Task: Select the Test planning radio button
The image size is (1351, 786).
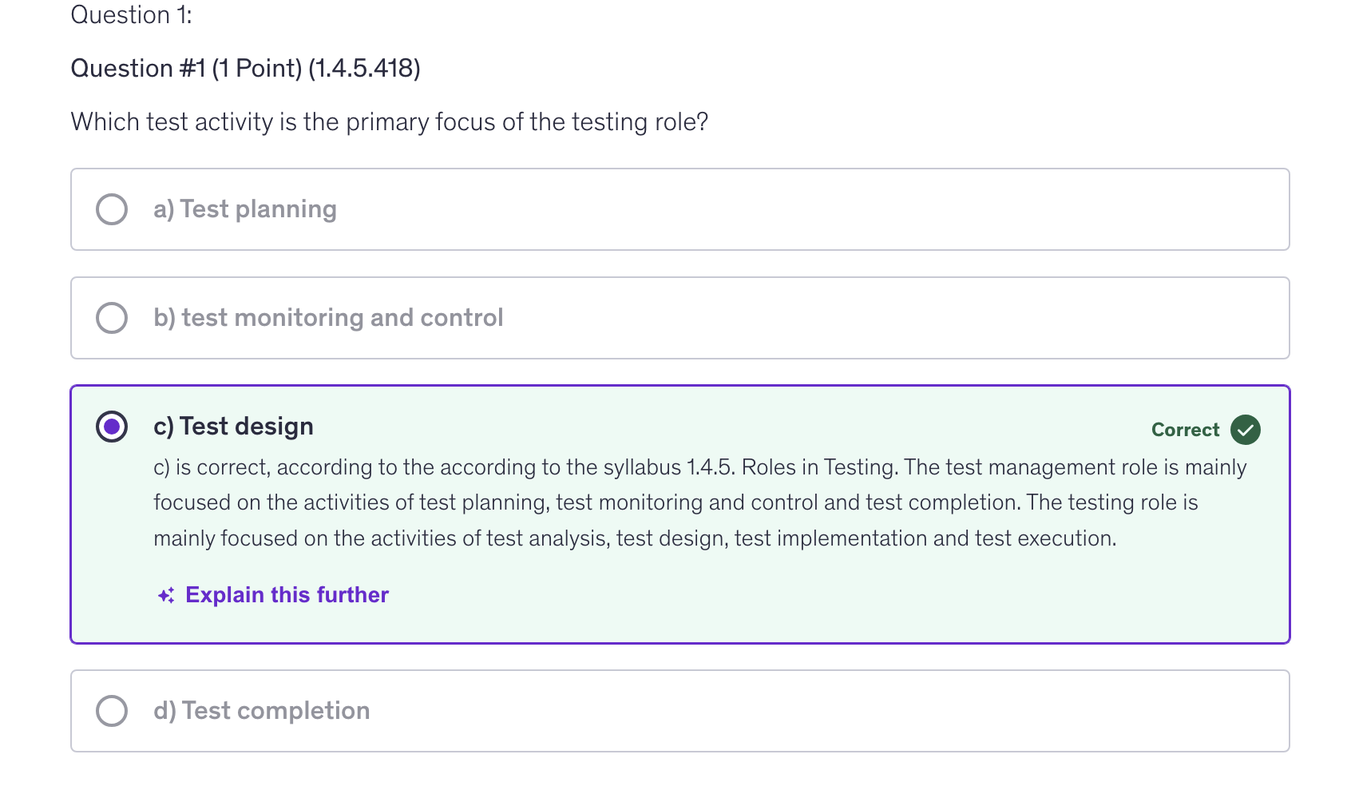Action: pos(112,209)
